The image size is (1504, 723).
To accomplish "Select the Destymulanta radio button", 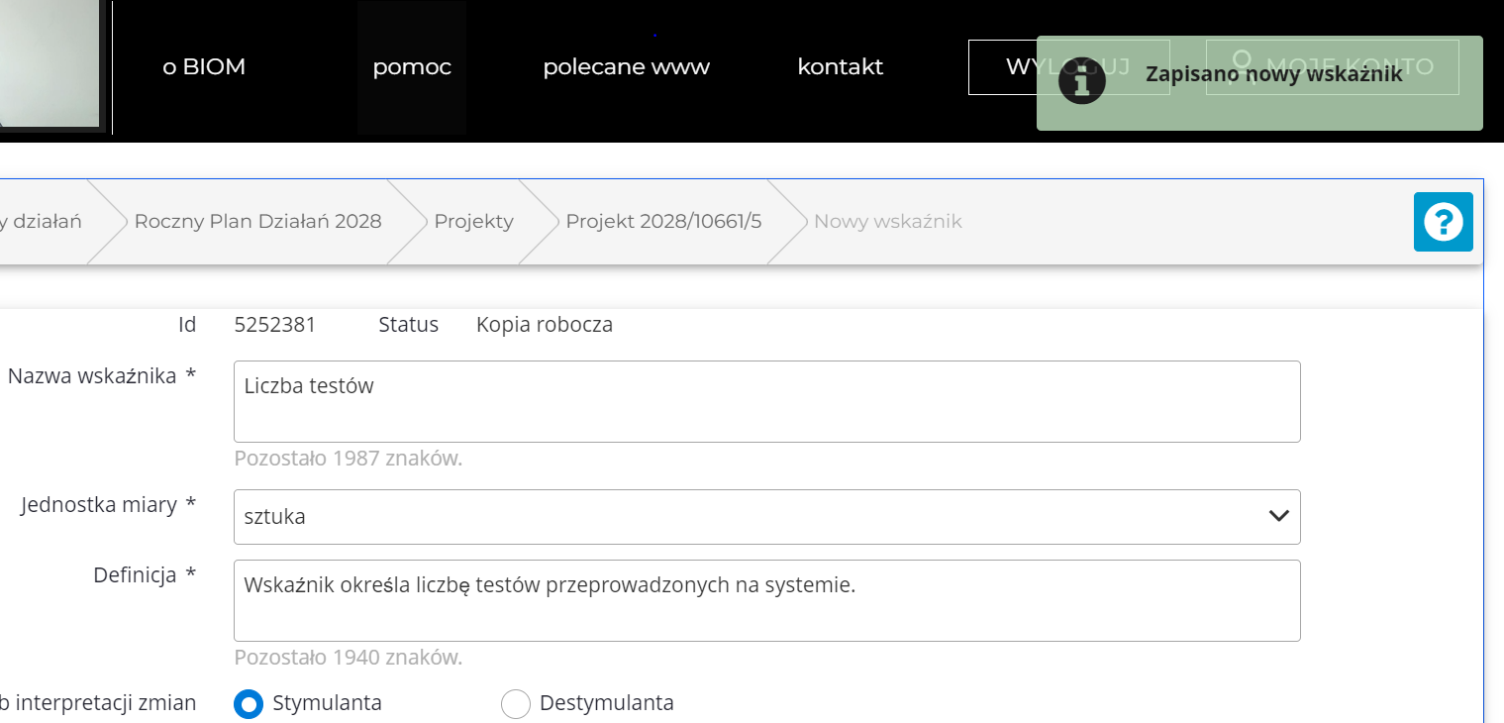I will 516,704.
